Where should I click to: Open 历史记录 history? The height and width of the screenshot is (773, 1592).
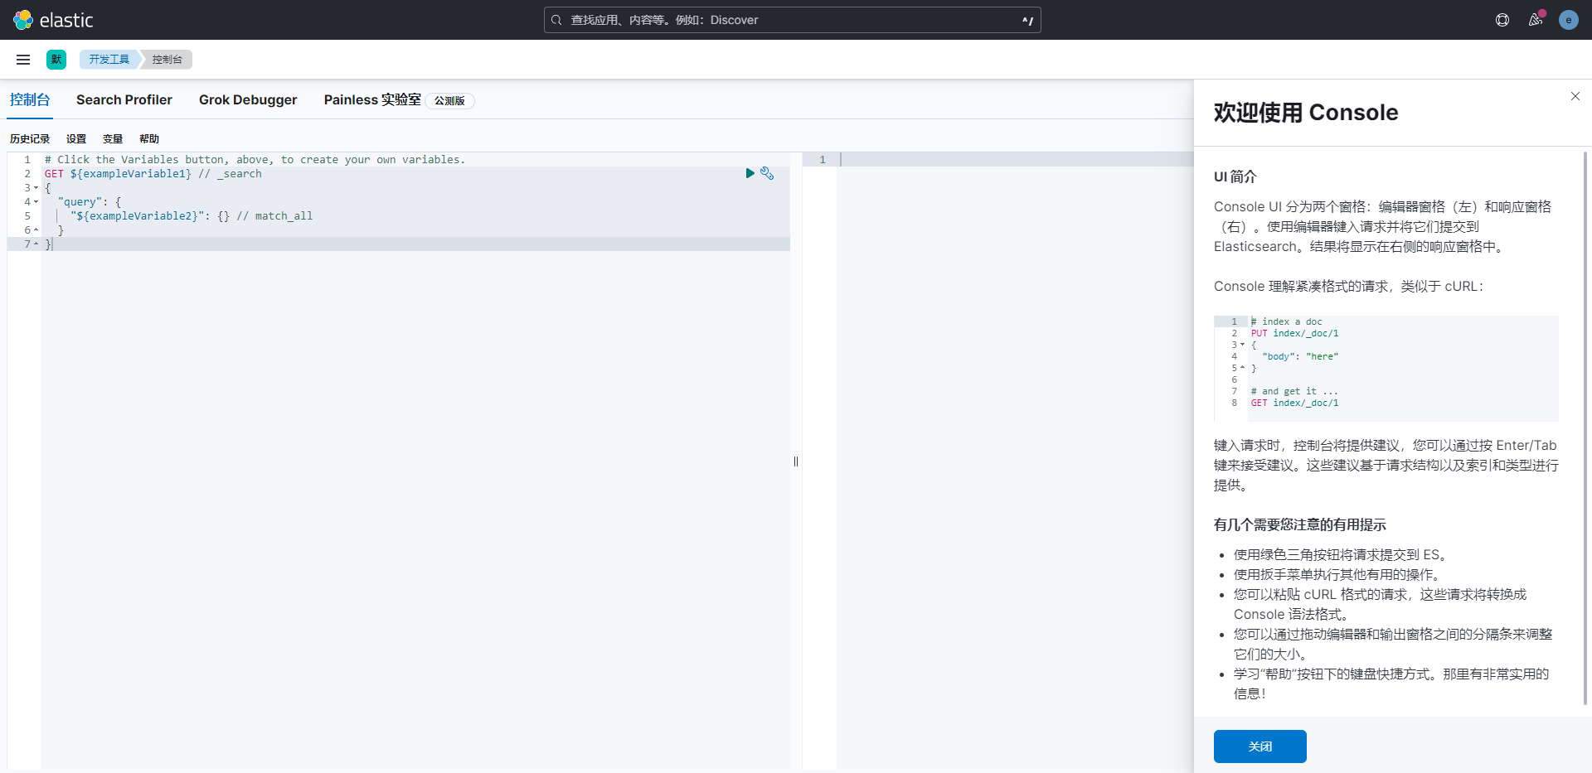click(30, 139)
